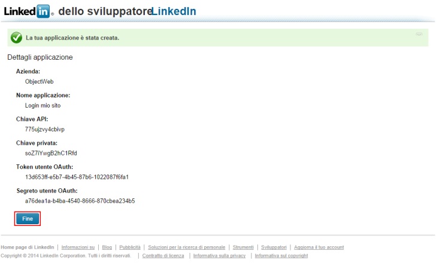Click the Token utente OAuth value
The image size is (443, 266).
77,177
